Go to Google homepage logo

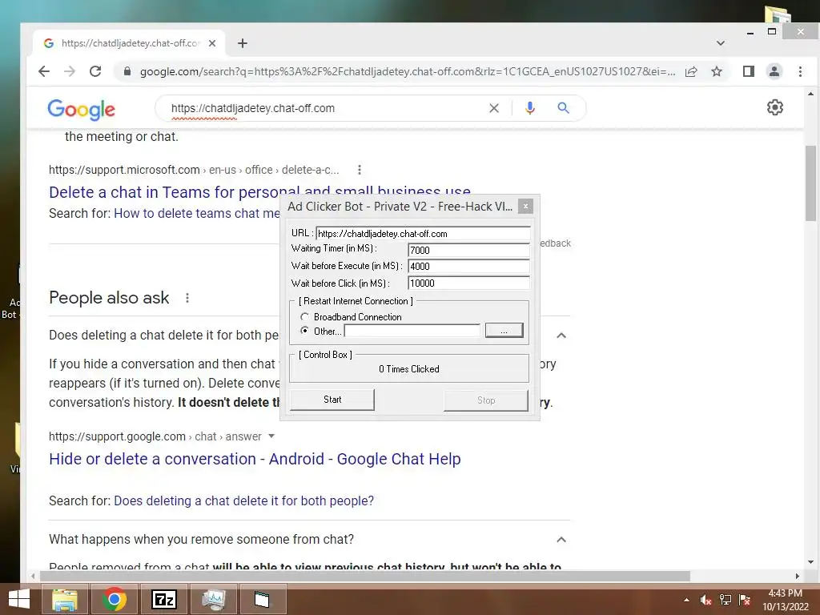coord(81,109)
